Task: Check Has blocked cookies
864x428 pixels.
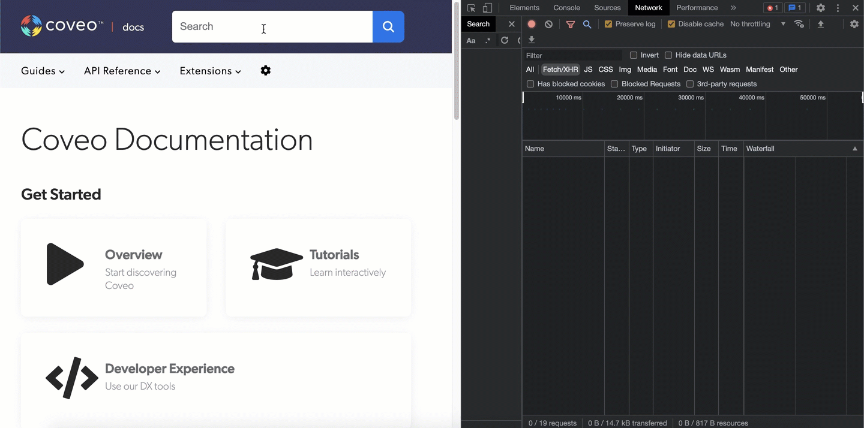Action: [530, 84]
